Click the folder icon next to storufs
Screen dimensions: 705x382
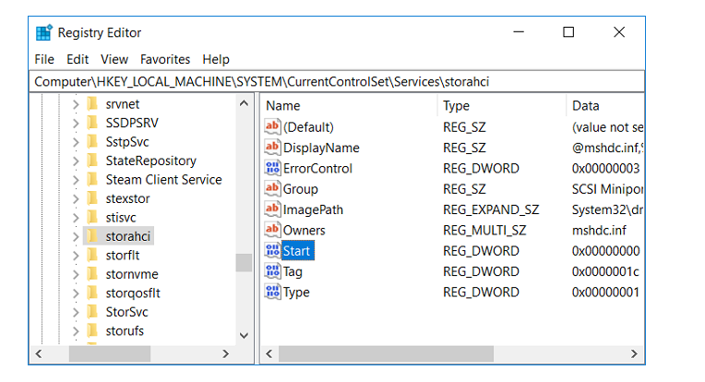(92, 330)
